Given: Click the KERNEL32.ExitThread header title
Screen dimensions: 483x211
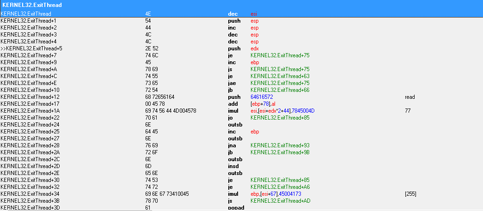Looking at the screenshot, I should click(32, 5).
